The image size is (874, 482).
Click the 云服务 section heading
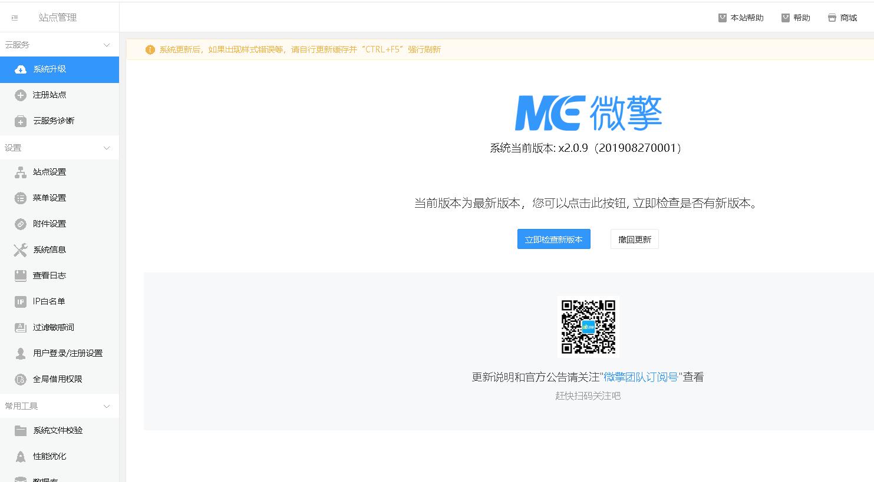point(17,45)
